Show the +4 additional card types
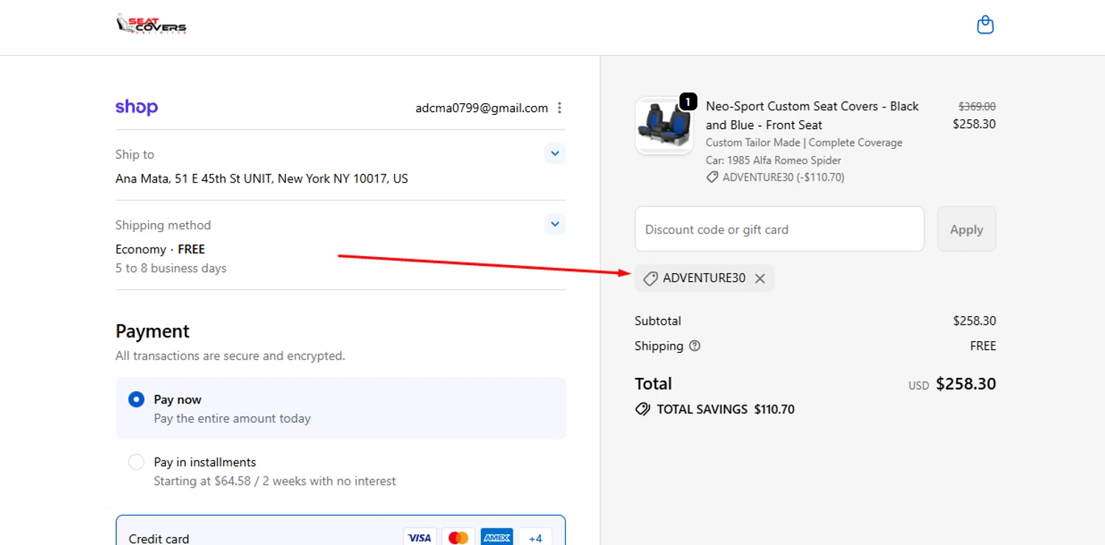 pos(536,538)
